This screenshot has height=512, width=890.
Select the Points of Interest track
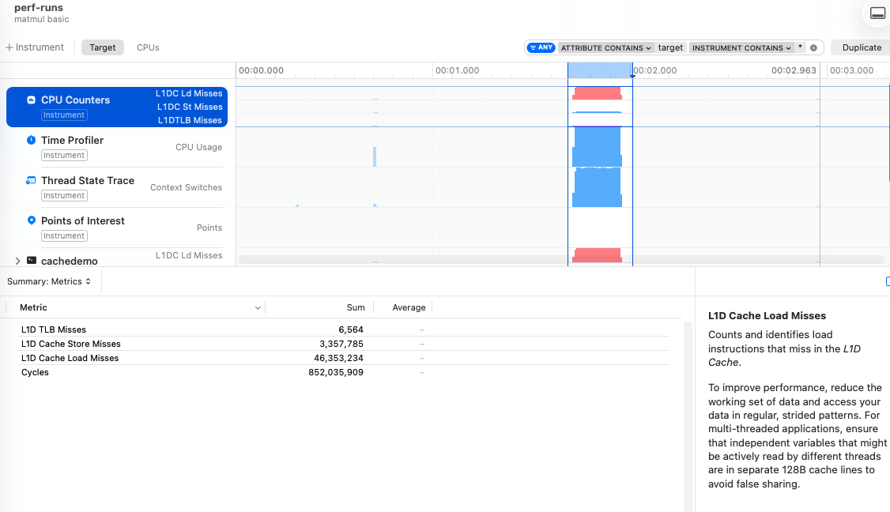[117, 228]
